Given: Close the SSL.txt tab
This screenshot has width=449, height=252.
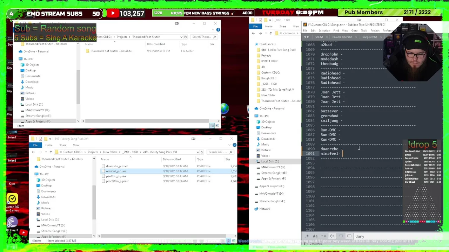Looking at the screenshot, I should tap(327, 37).
